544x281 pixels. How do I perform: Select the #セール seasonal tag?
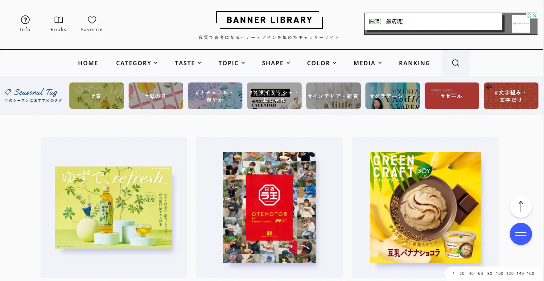(x=452, y=96)
